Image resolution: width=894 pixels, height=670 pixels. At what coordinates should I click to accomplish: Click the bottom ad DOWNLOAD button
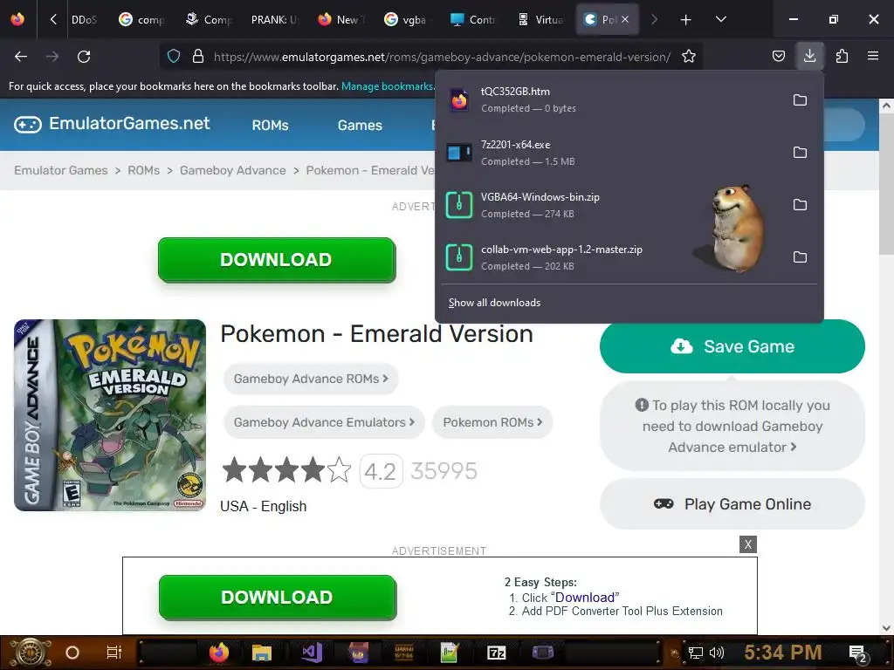pyautogui.click(x=277, y=597)
